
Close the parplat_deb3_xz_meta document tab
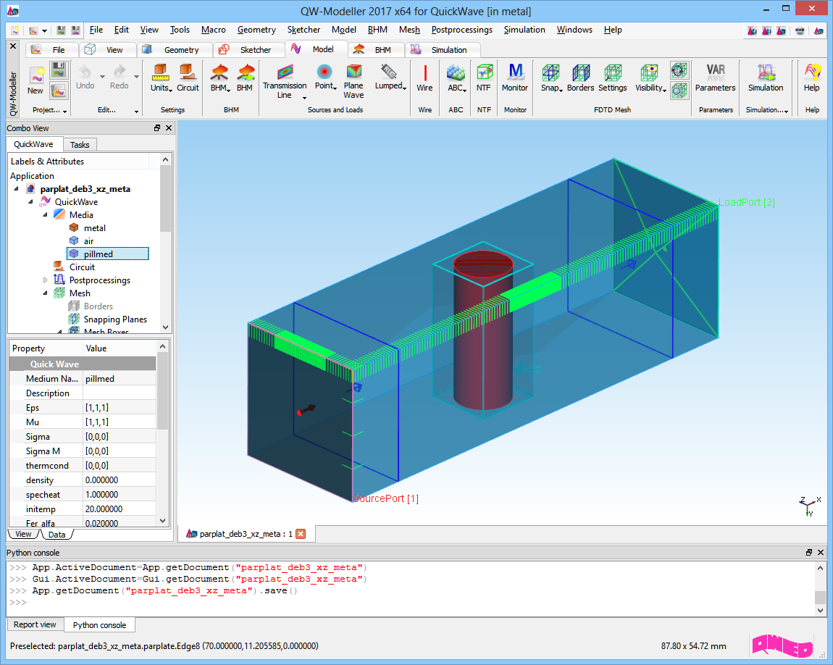click(x=301, y=534)
